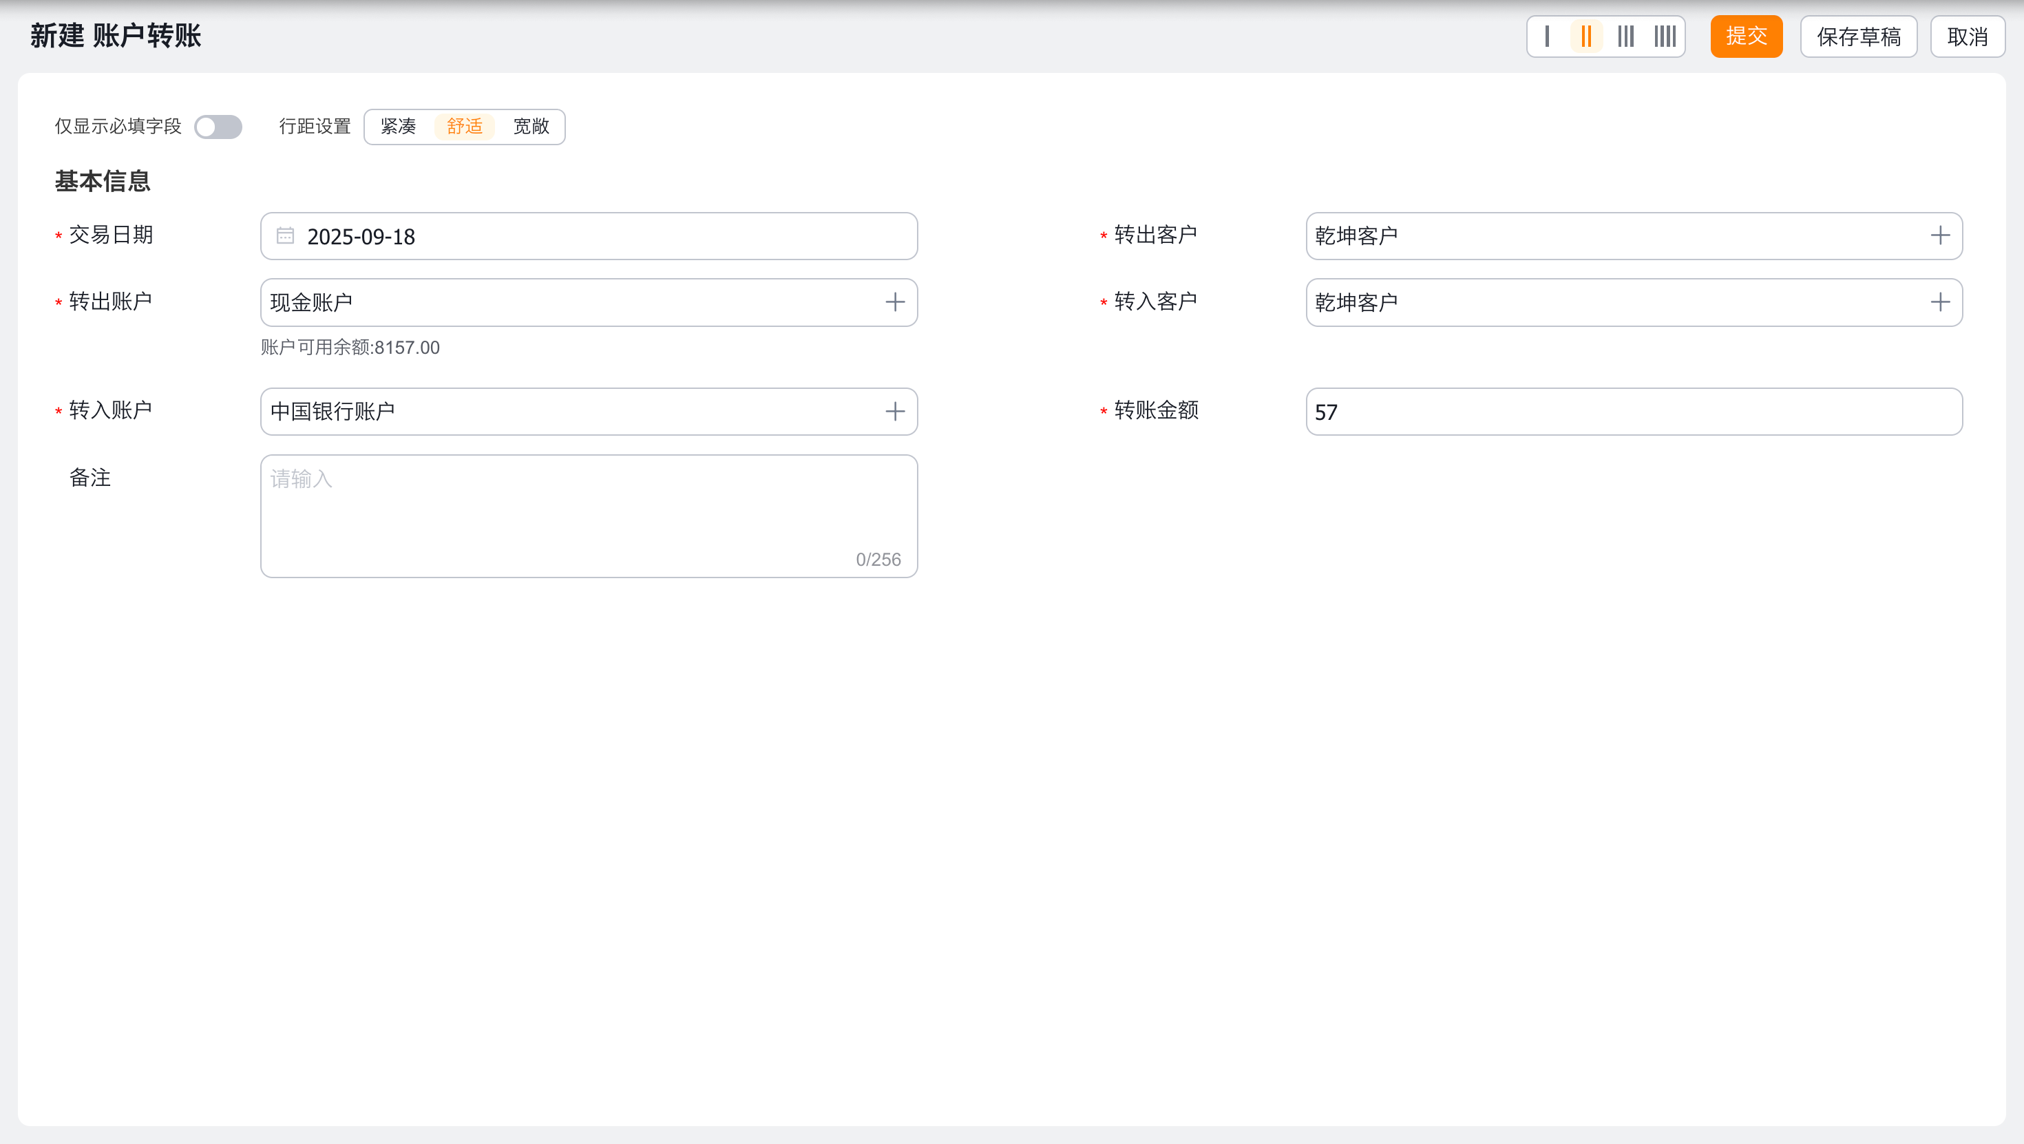Open 转出账户 dropdown showing 现金账户
This screenshot has height=1144, width=2024.
[566, 302]
